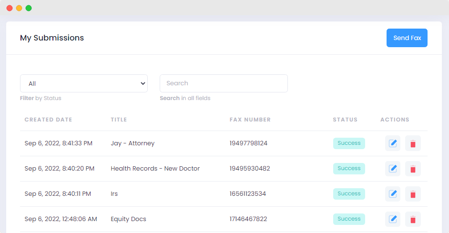449x233 pixels.
Task: Sort by Fax Number column header
Action: coord(250,120)
